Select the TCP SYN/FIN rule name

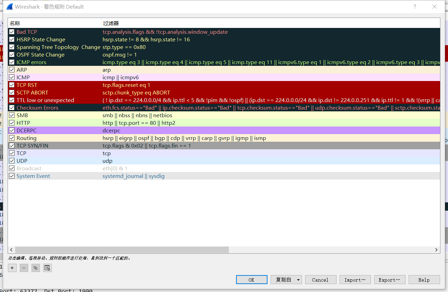(x=32, y=145)
